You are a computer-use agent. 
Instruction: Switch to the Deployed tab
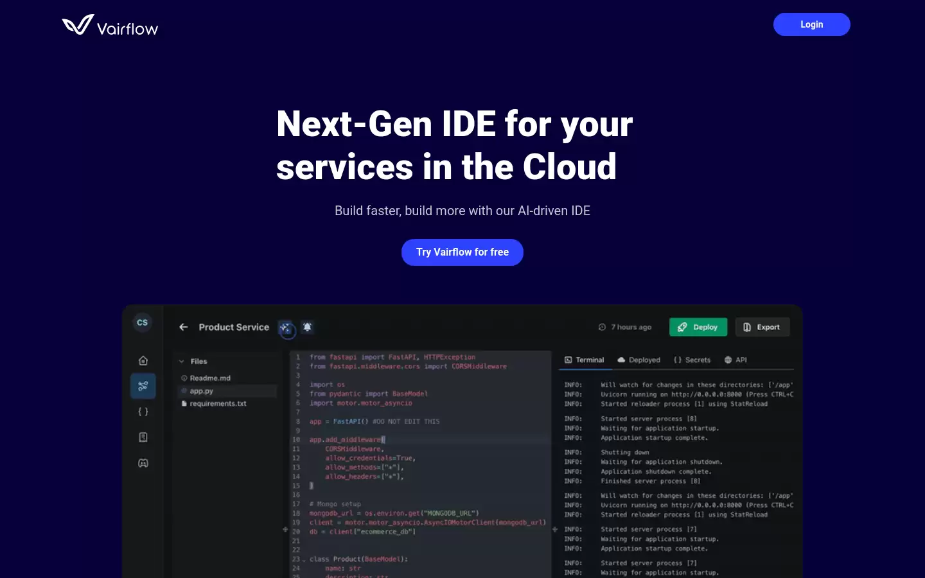pos(639,360)
